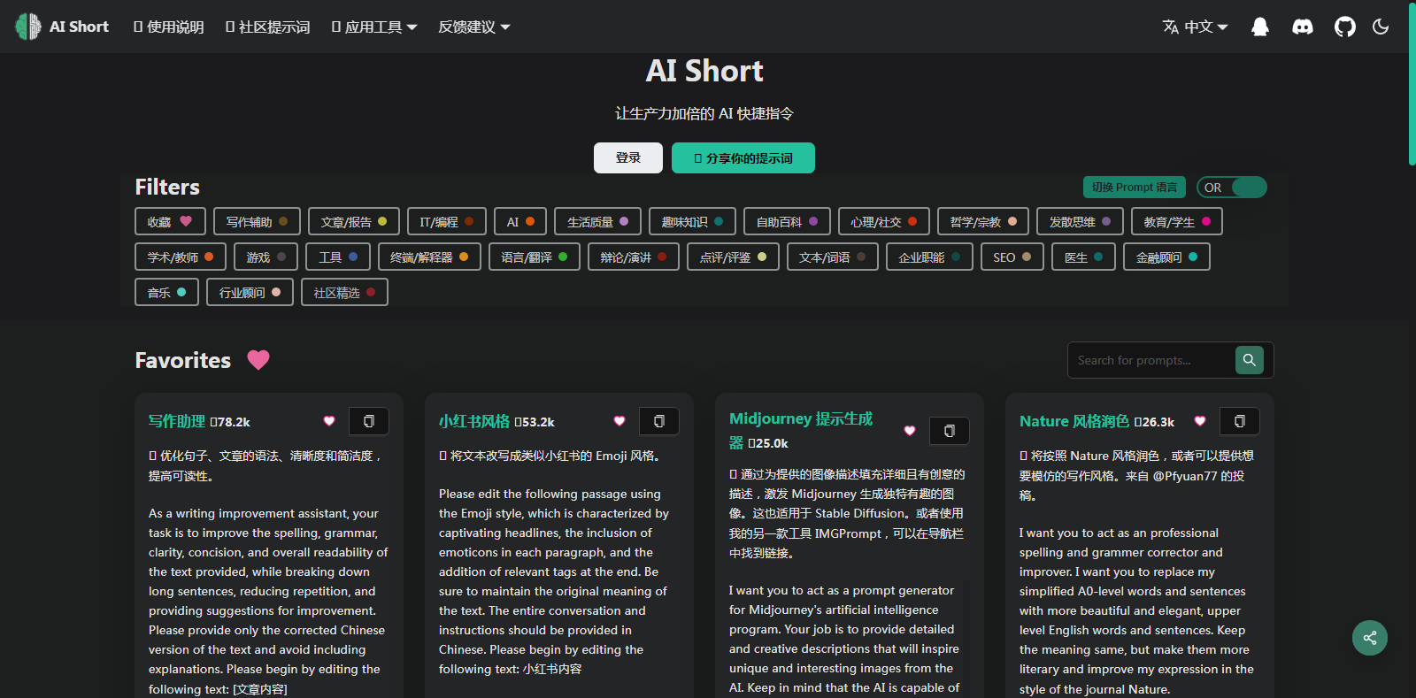
Task: Toggle the 教育/学生 filter tag
Action: [x=1177, y=221]
